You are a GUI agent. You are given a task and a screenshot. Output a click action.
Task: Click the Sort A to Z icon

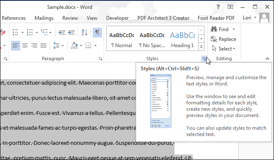(84, 32)
